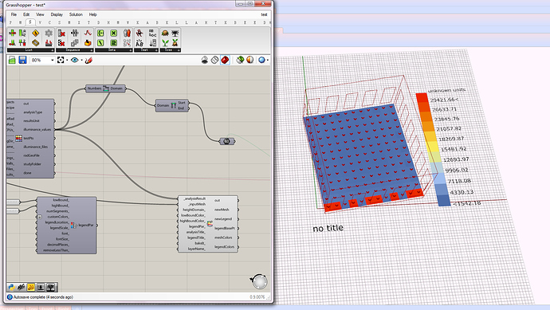This screenshot has width=550, height=310.
Task: Click the palm tree Tree component icon
Action: pos(175,33)
